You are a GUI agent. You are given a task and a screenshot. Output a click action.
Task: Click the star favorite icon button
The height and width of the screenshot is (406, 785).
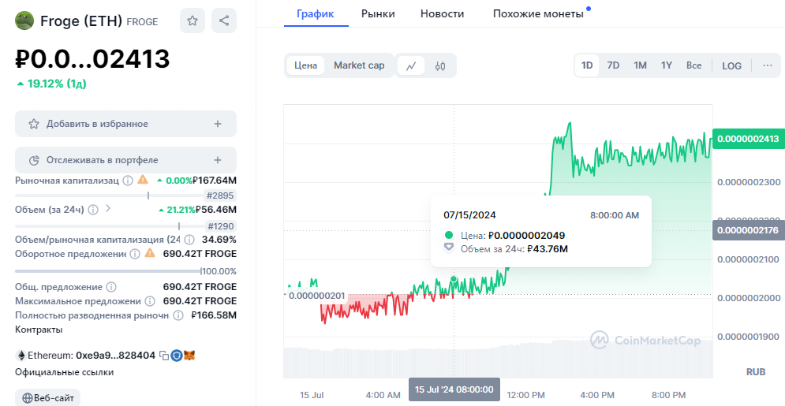[x=193, y=20]
